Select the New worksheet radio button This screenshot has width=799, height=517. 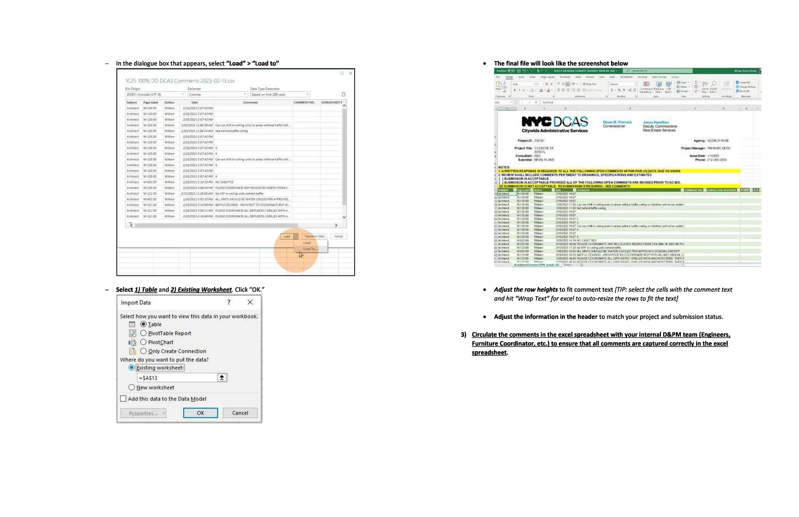point(132,387)
